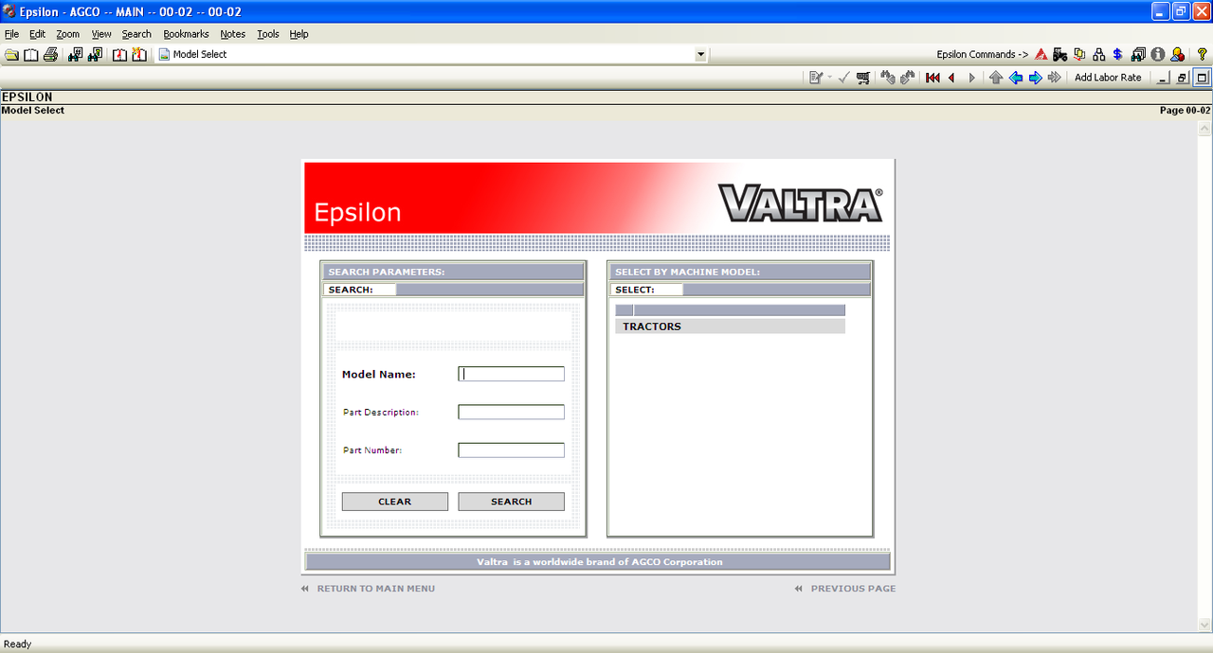Click the gray up arrow icon
The height and width of the screenshot is (653, 1213).
[x=996, y=78]
